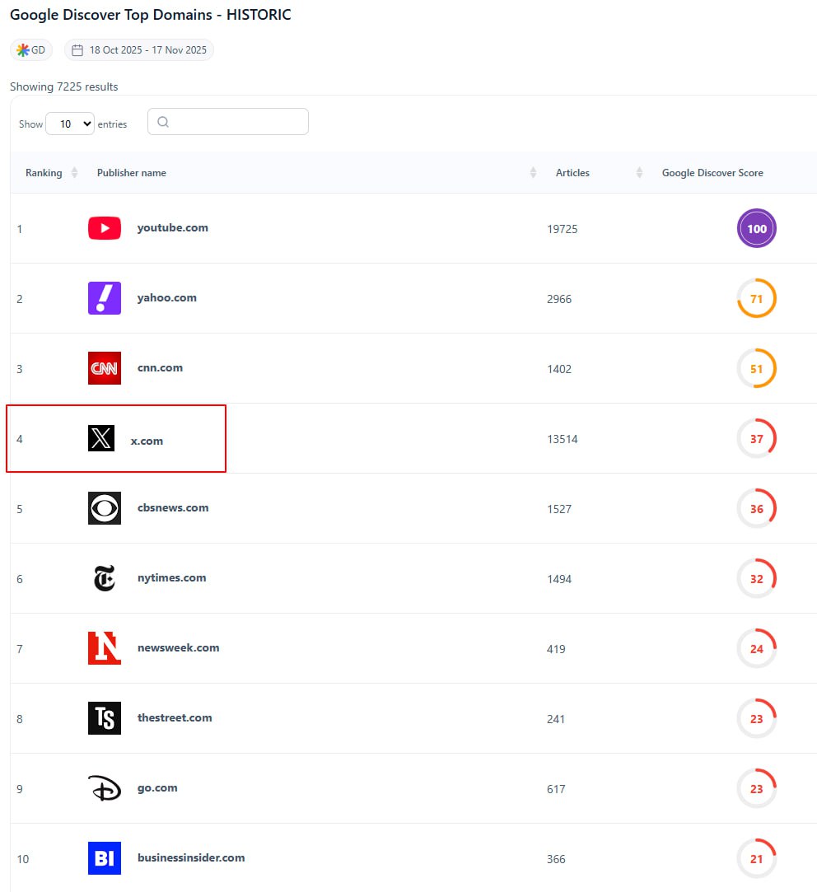817x892 pixels.
Task: Click youtube.com score 100 circle
Action: click(x=756, y=229)
